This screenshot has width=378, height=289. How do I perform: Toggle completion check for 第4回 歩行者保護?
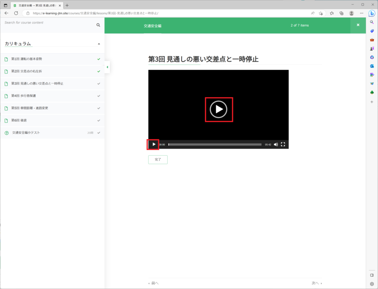tap(99, 96)
